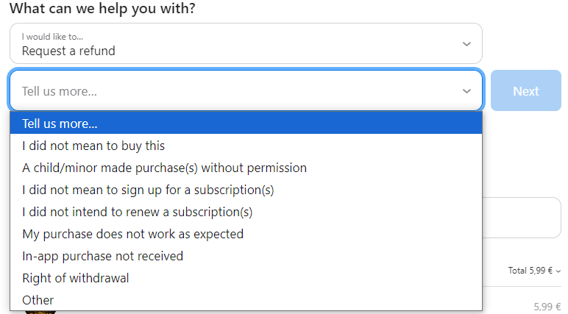Choose "In-app purchase not received"
The width and height of the screenshot is (568, 314).
102,256
